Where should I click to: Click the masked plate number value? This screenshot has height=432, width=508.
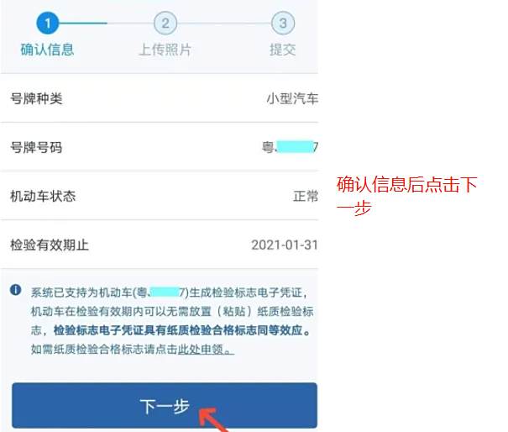290,147
